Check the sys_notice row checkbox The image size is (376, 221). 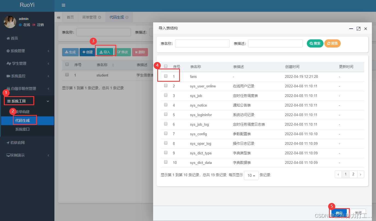(166, 105)
